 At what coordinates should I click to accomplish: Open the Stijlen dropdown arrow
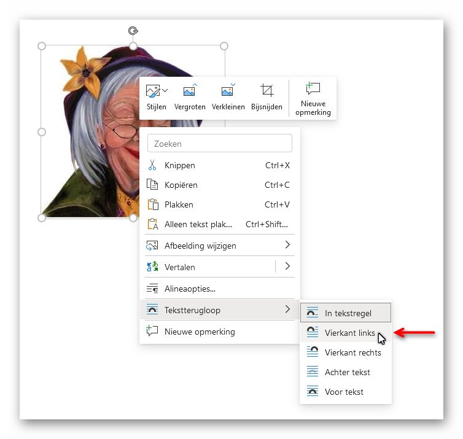click(165, 91)
